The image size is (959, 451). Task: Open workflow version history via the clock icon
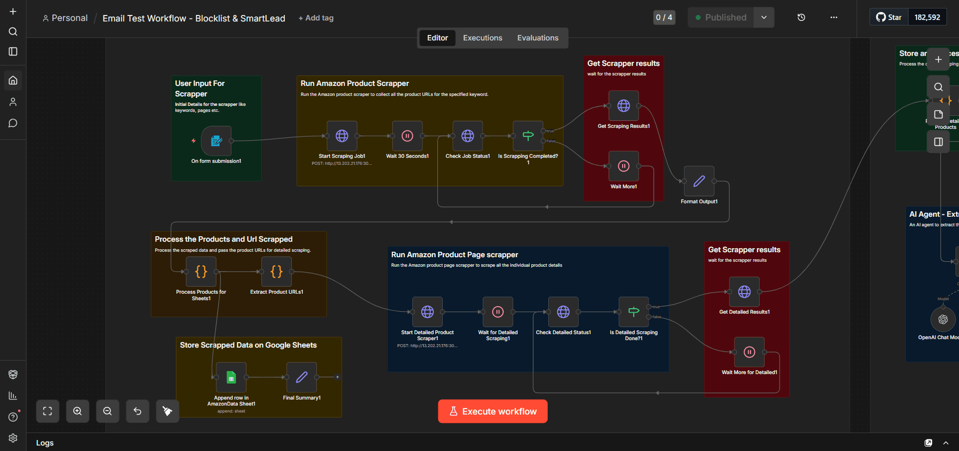(802, 17)
